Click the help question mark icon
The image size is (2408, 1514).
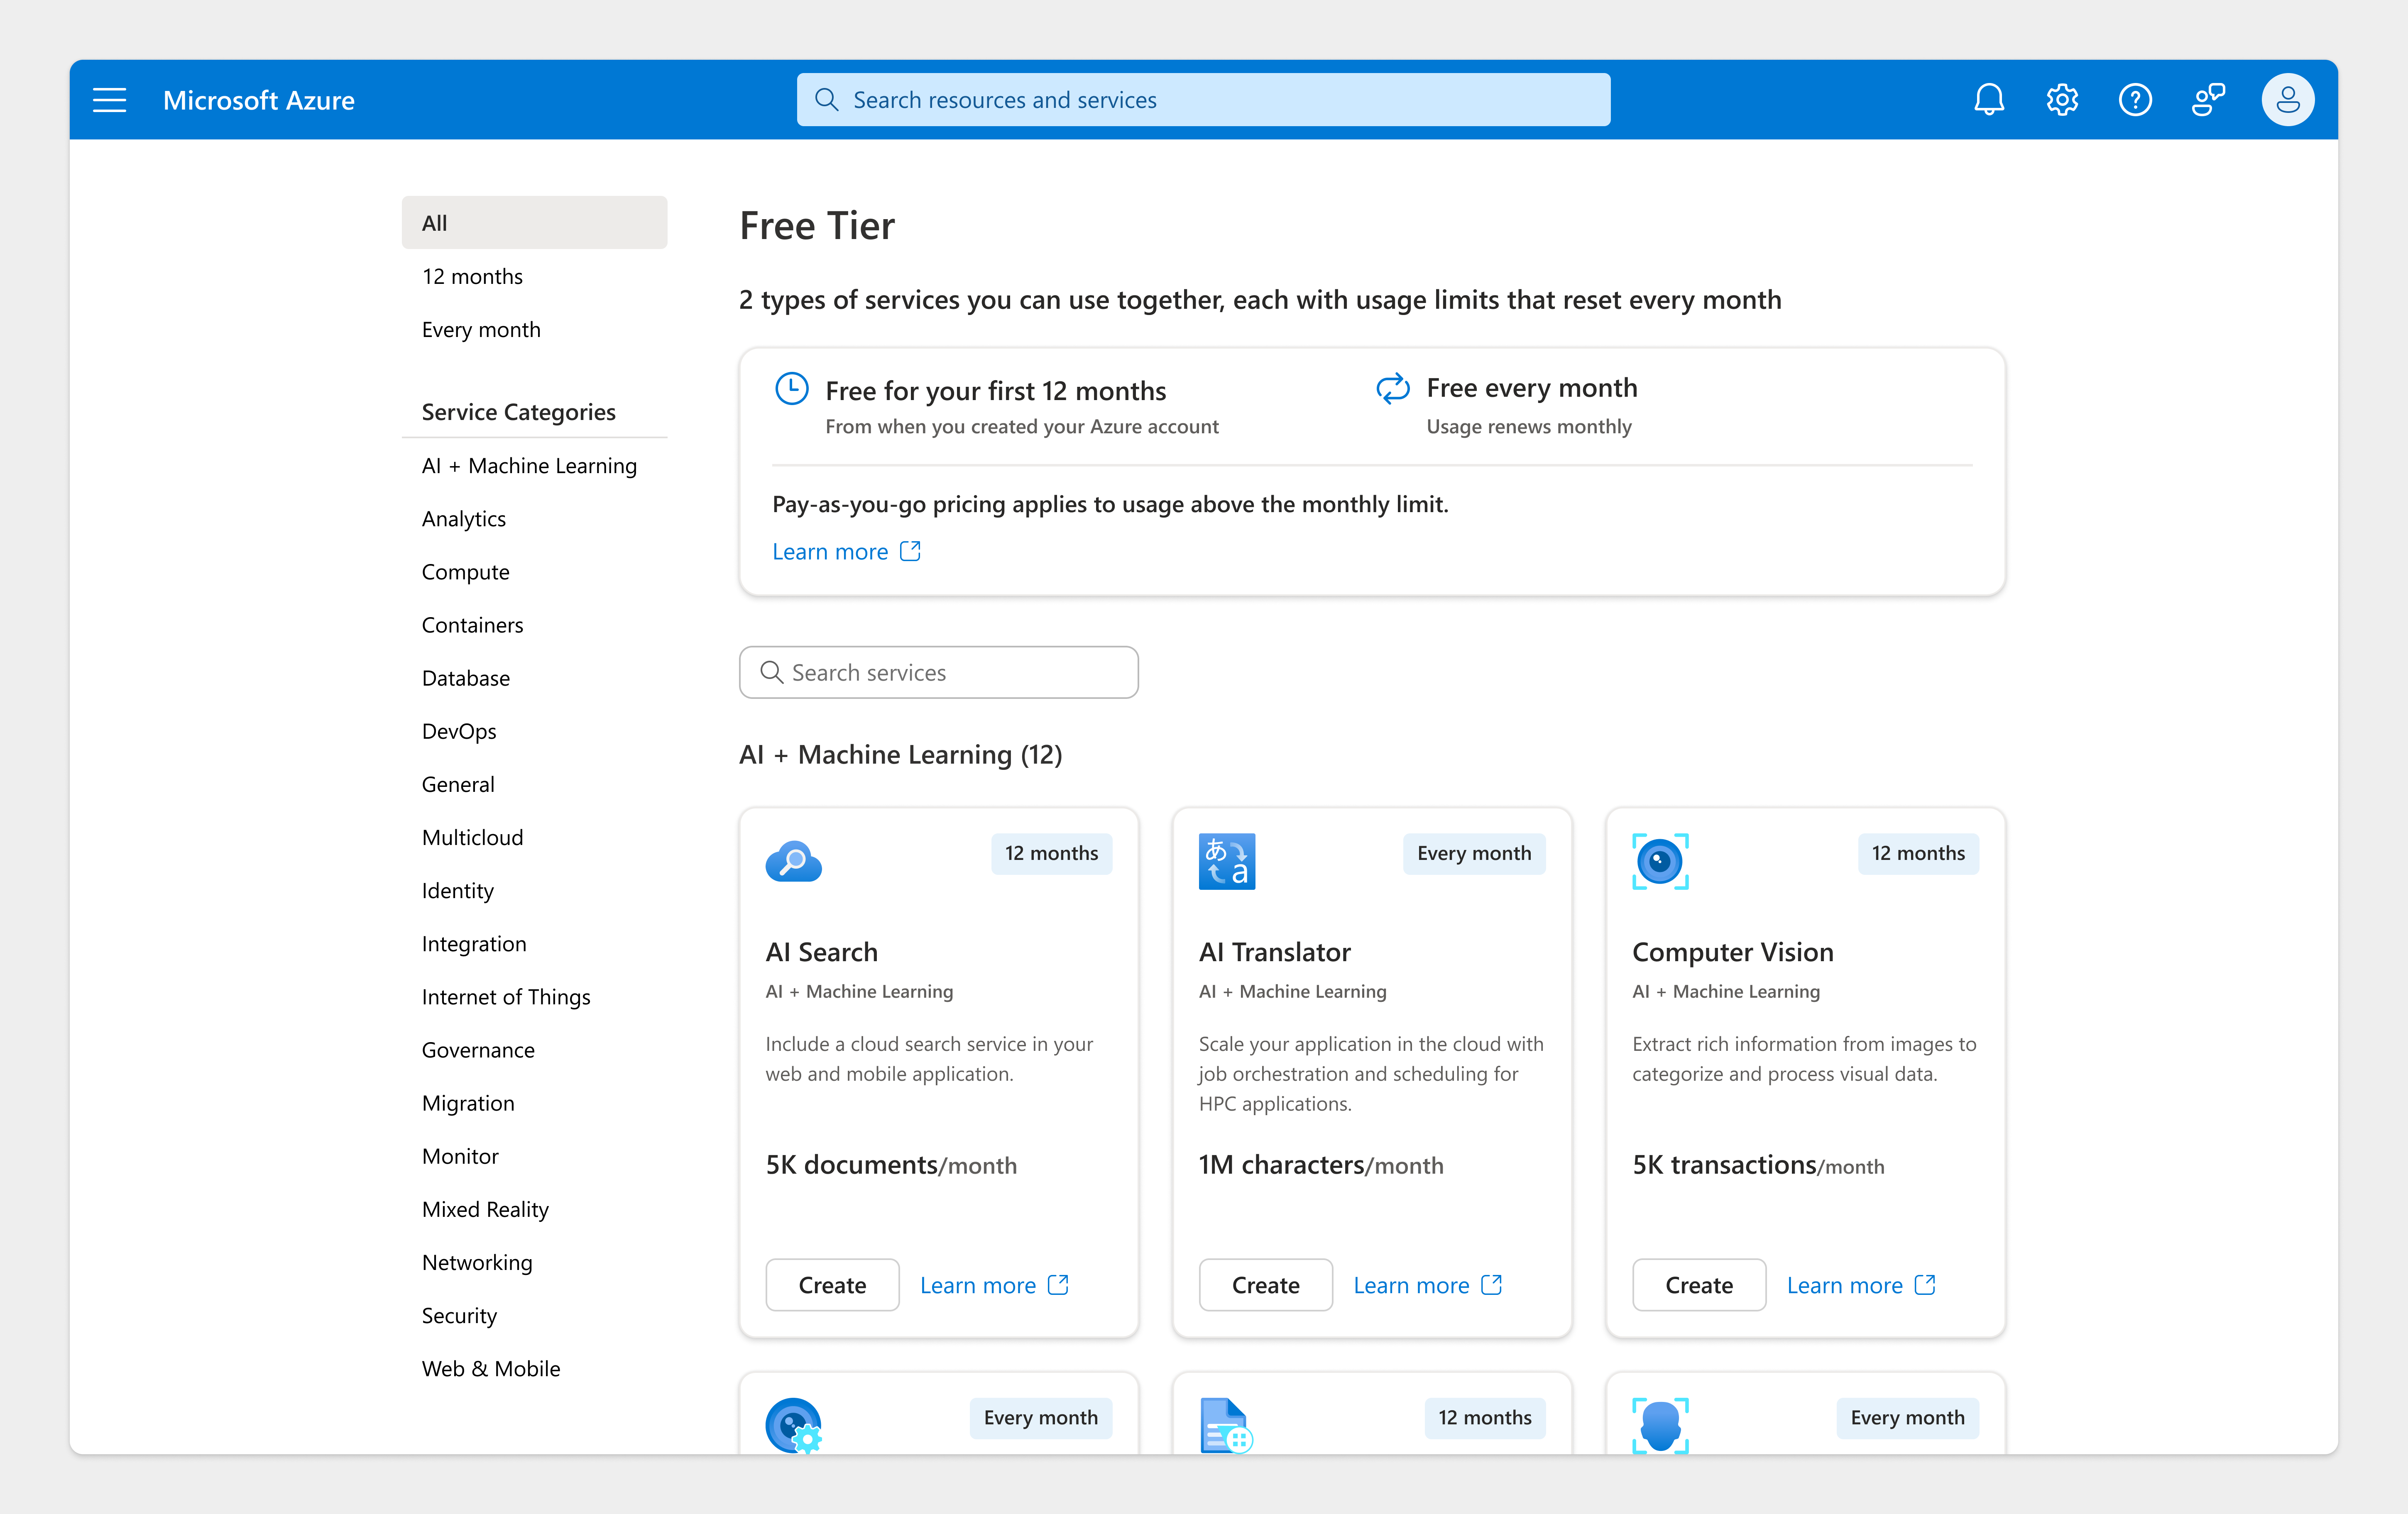[x=2134, y=100]
